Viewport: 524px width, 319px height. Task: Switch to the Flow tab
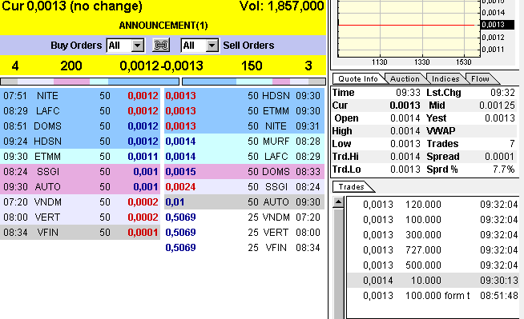tap(480, 78)
